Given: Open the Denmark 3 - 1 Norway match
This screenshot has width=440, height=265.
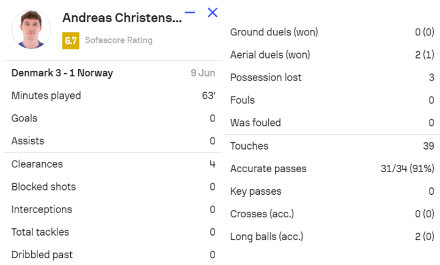Looking at the screenshot, I should point(62,73).
